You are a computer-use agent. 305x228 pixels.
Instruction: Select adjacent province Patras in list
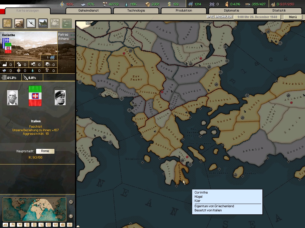pos(63,35)
